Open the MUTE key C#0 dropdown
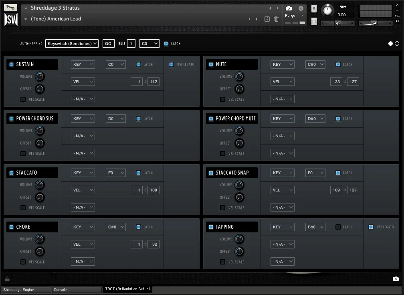 point(315,64)
